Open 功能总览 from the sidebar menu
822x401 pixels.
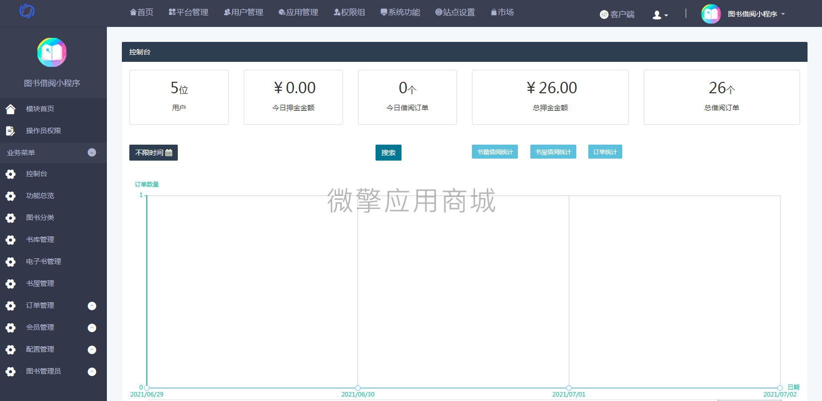coord(40,196)
